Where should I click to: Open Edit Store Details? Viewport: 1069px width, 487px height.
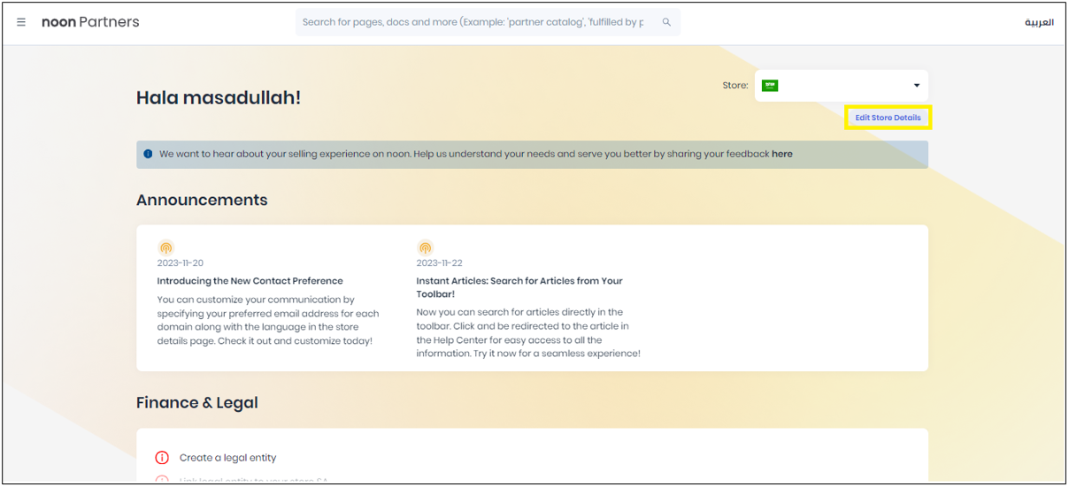point(888,118)
